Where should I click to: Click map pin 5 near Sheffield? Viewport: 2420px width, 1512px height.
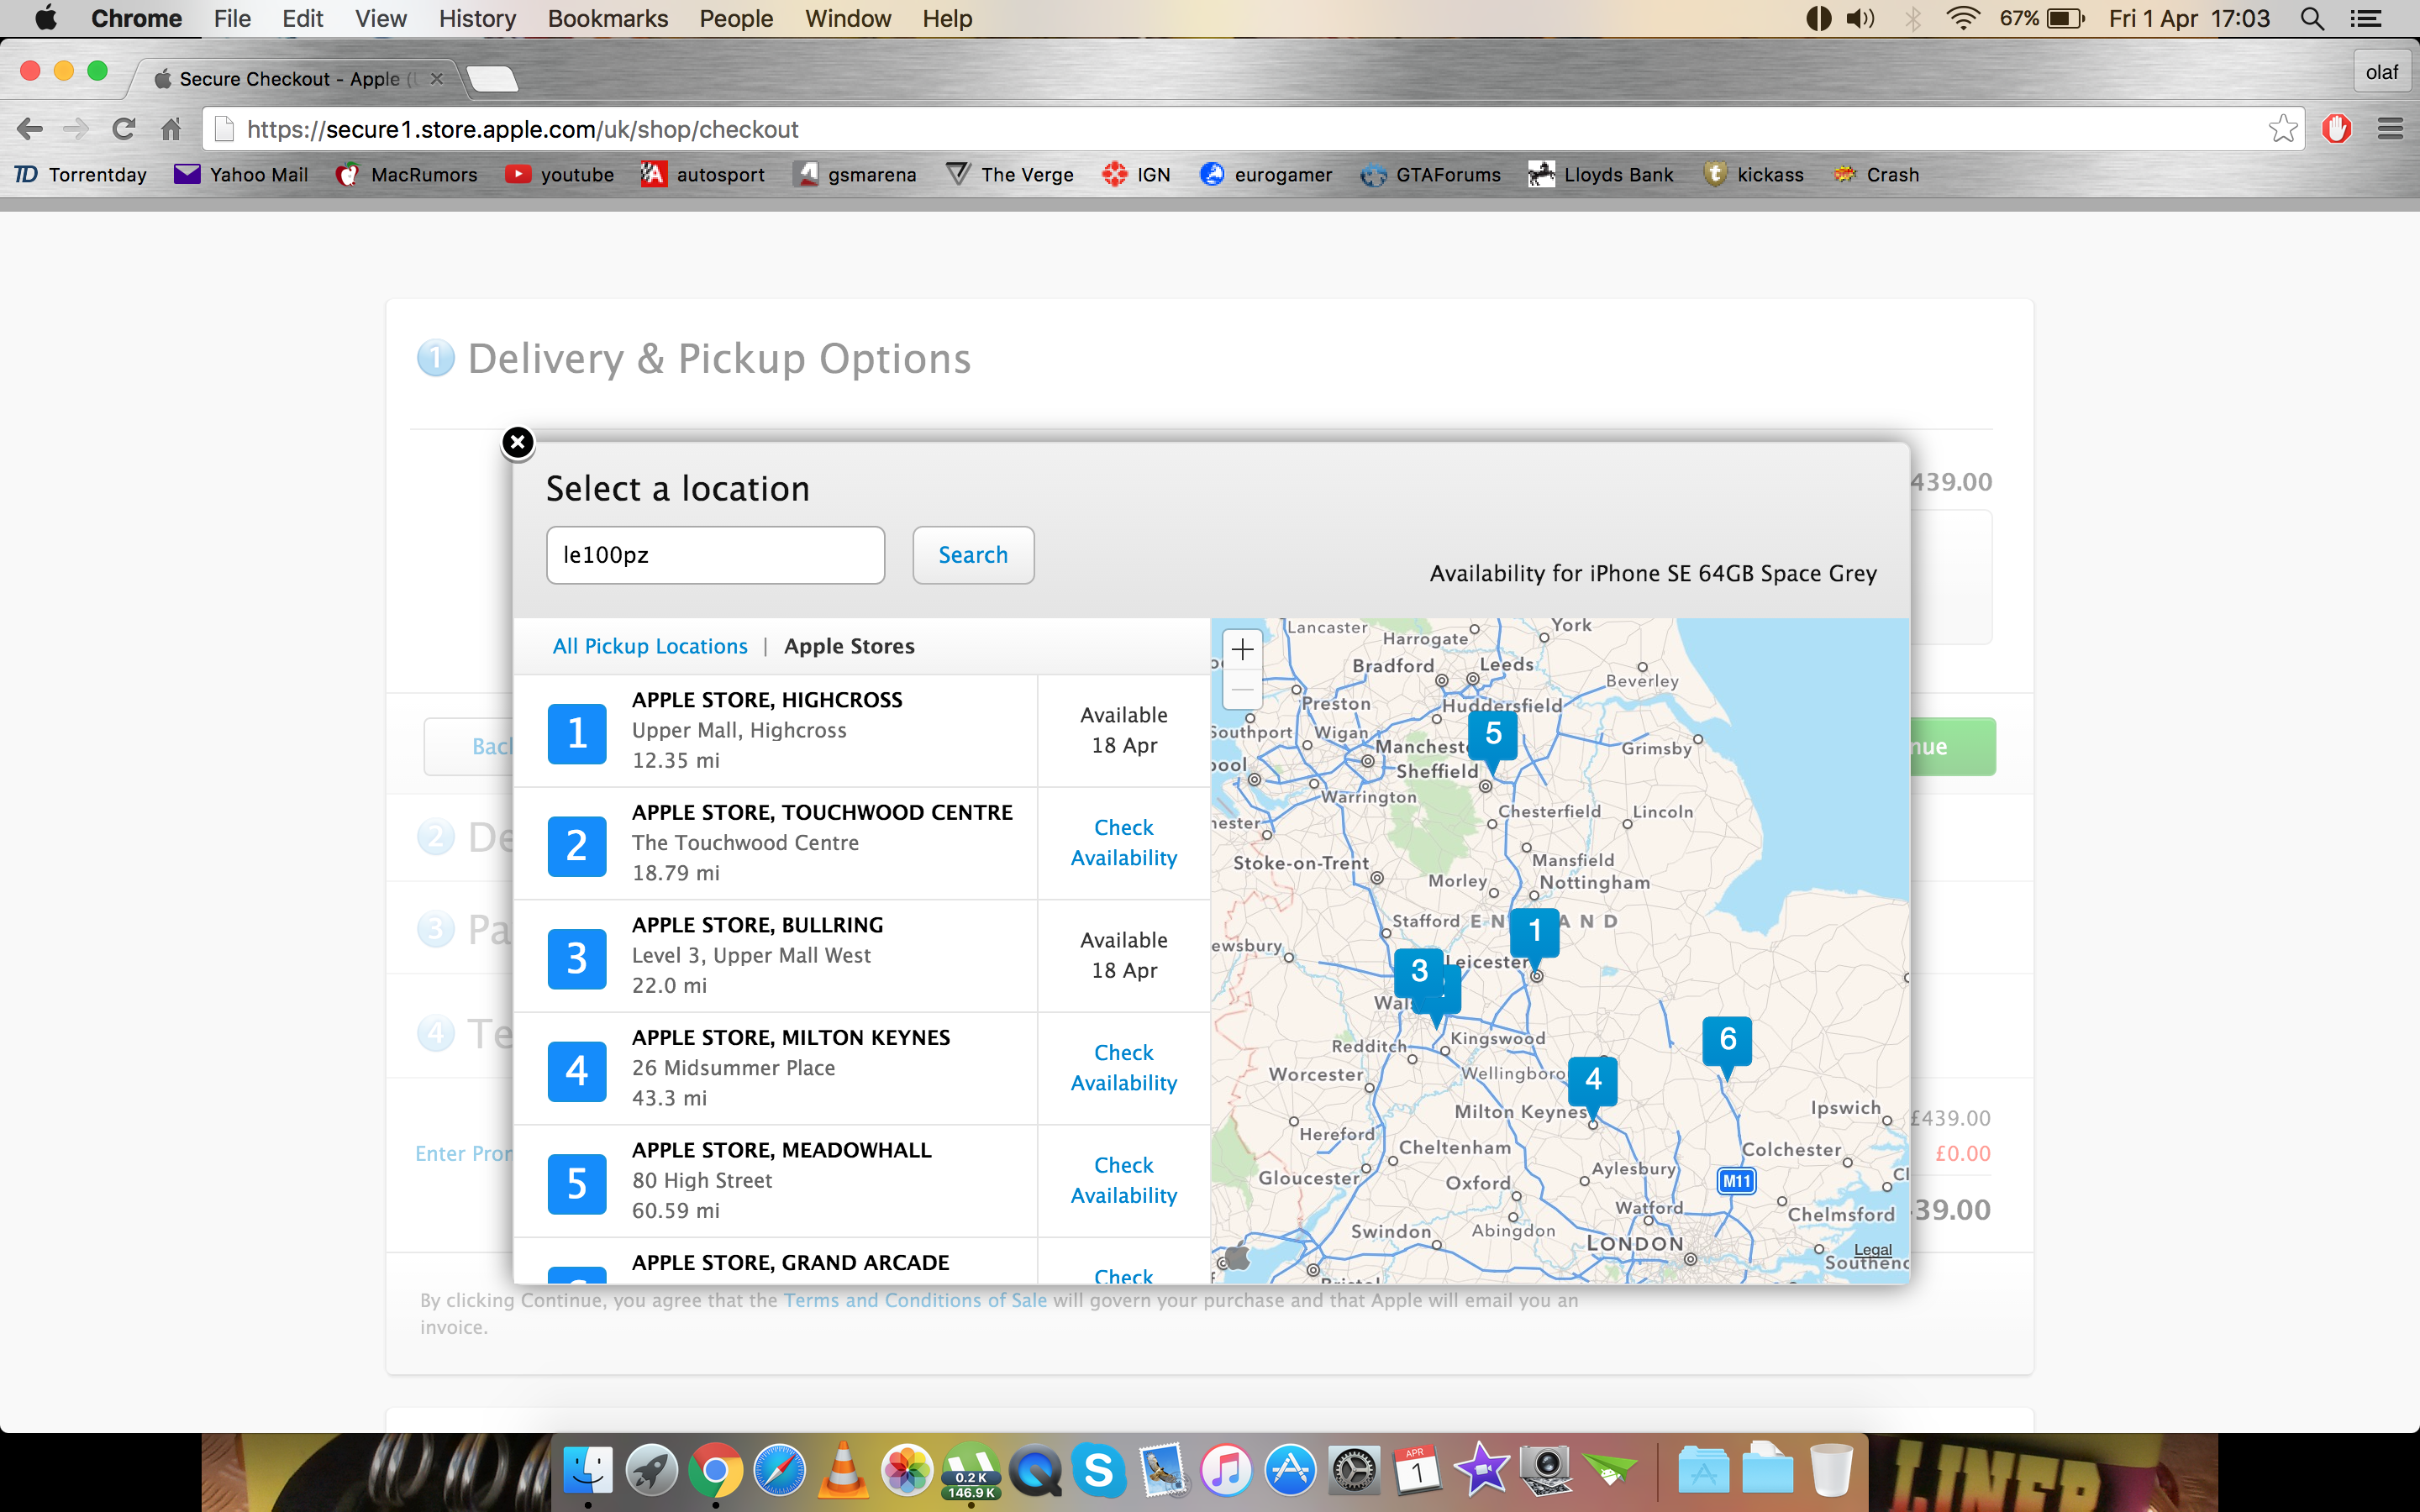coord(1493,737)
